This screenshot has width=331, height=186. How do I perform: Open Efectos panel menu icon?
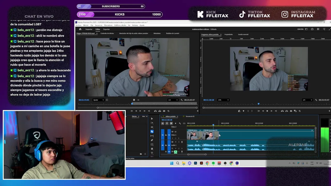tap(139, 117)
